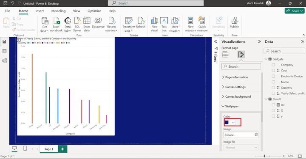
Task: Switch to Model view in sidebar
Action: tap(4, 60)
